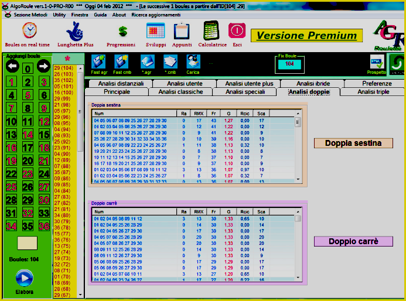Select row 04 05 06 07 08 09 25 26 27 28 29 30
The height and width of the screenshot is (301, 406).
(193, 121)
